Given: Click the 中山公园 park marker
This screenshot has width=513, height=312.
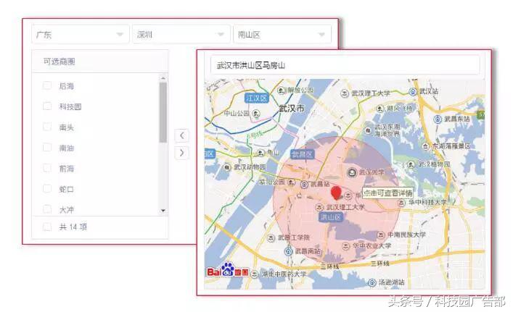Looking at the screenshot, I should pyautogui.click(x=256, y=114).
